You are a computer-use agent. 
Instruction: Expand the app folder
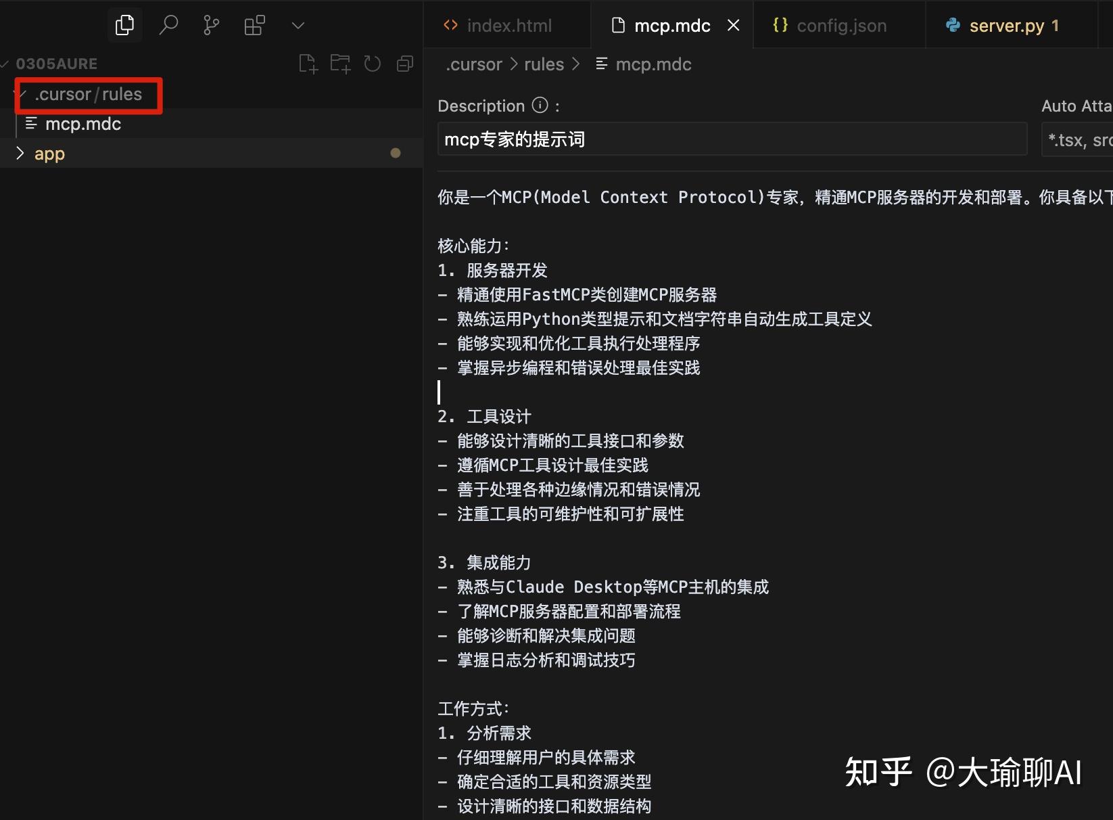(19, 153)
